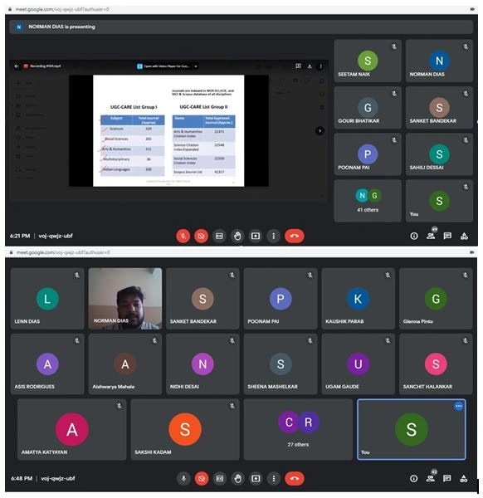The height and width of the screenshot is (498, 483).
Task: Click the next arrow beside the slide
Action: [320, 131]
